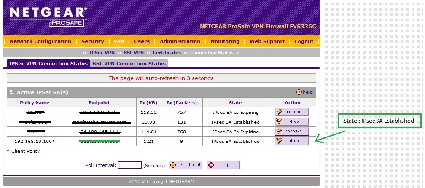425x188 pixels.
Task: Click the 114.81 Tx value
Action: point(148,132)
